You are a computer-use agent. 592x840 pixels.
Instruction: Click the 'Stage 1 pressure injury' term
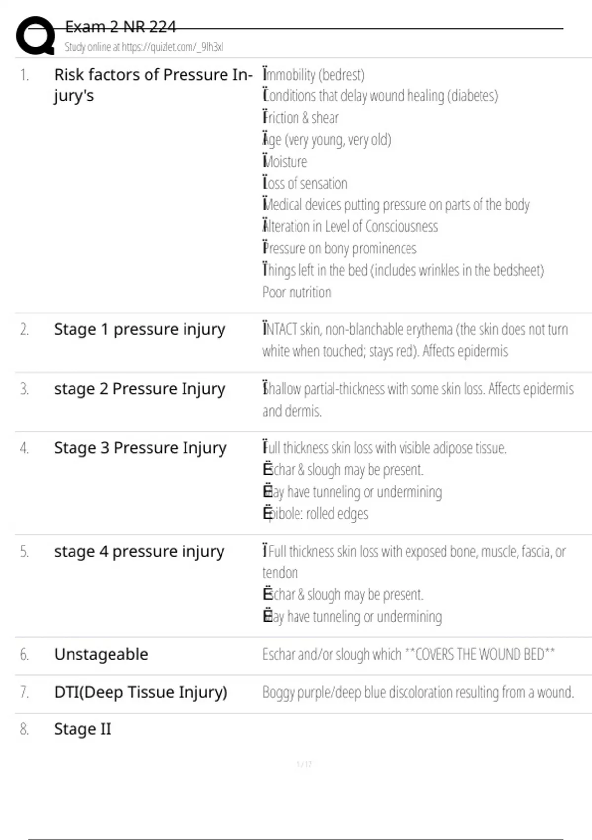click(x=140, y=329)
